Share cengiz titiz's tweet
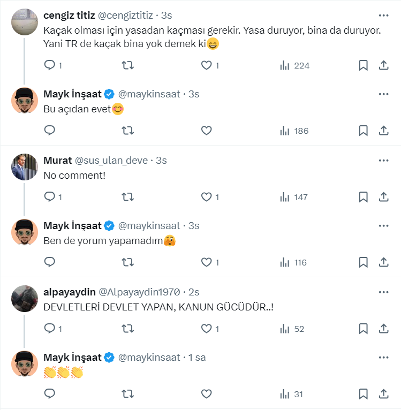This screenshot has width=401, height=410. [383, 65]
